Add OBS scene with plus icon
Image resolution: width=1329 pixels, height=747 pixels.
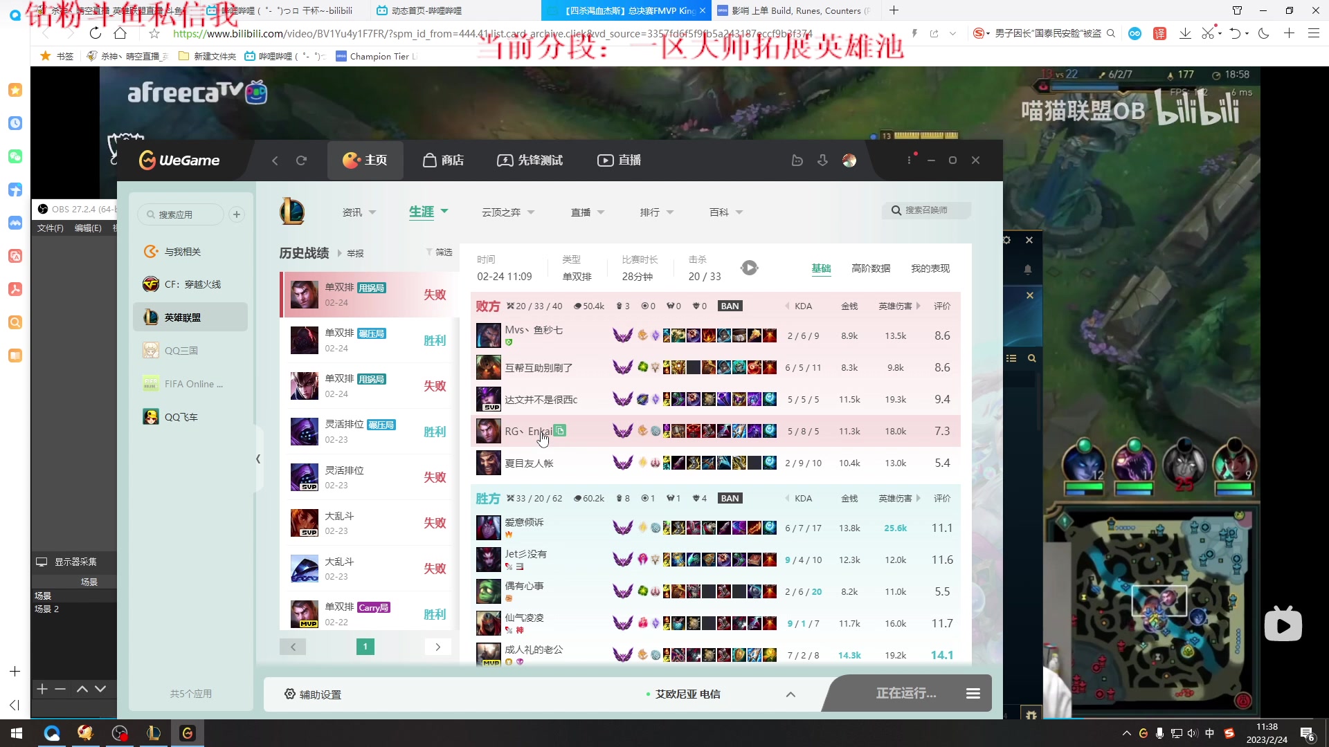coord(42,689)
